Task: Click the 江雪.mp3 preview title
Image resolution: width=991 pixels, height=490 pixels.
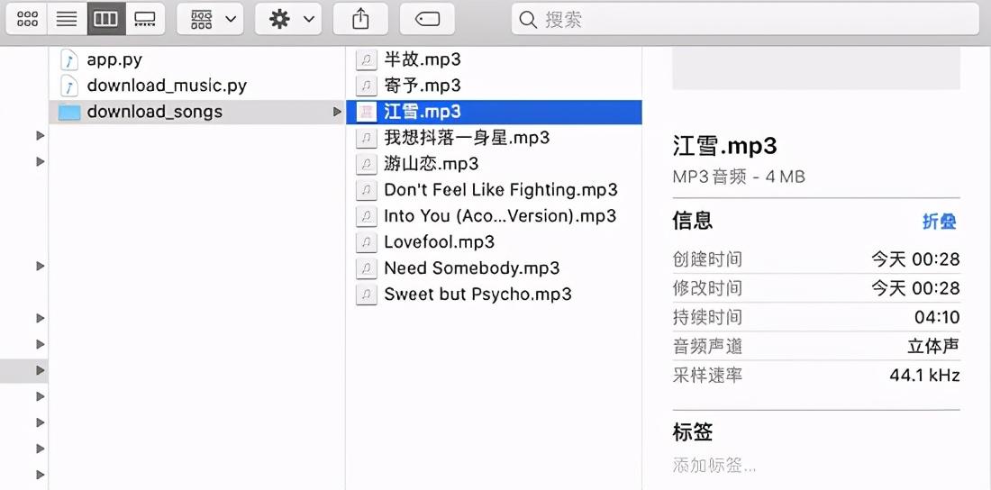Action: pyautogui.click(x=725, y=147)
